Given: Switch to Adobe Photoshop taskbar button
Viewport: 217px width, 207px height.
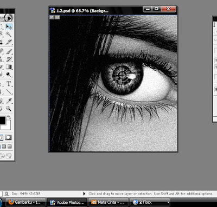Looking at the screenshot, I should point(68,202).
